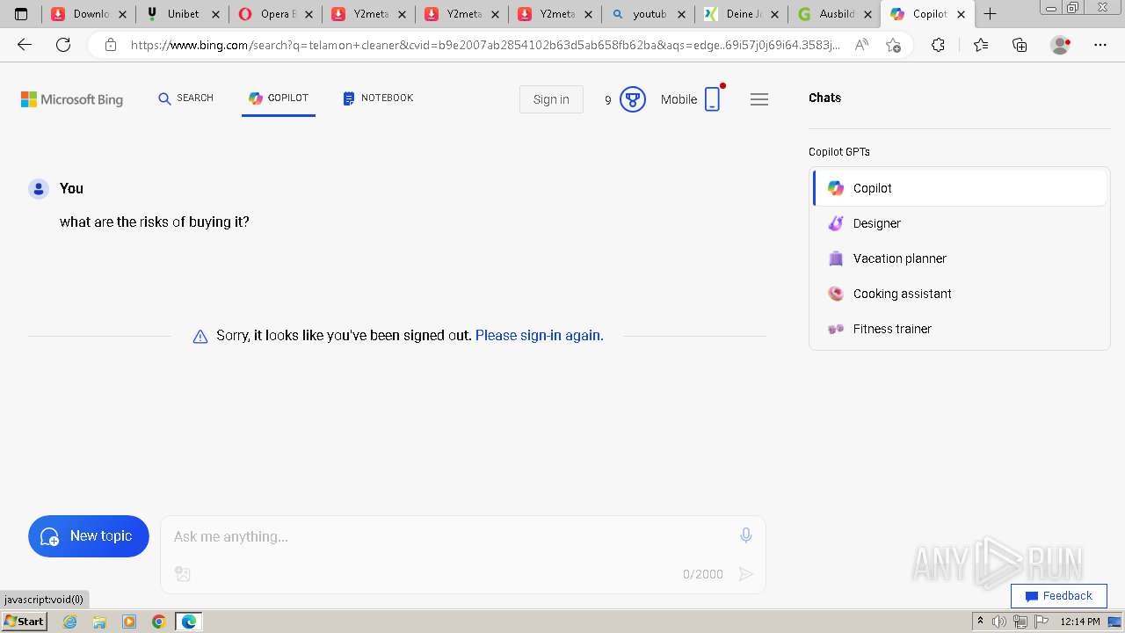Open File Explorer from taskbar
This screenshot has height=633, width=1125.
click(x=99, y=622)
